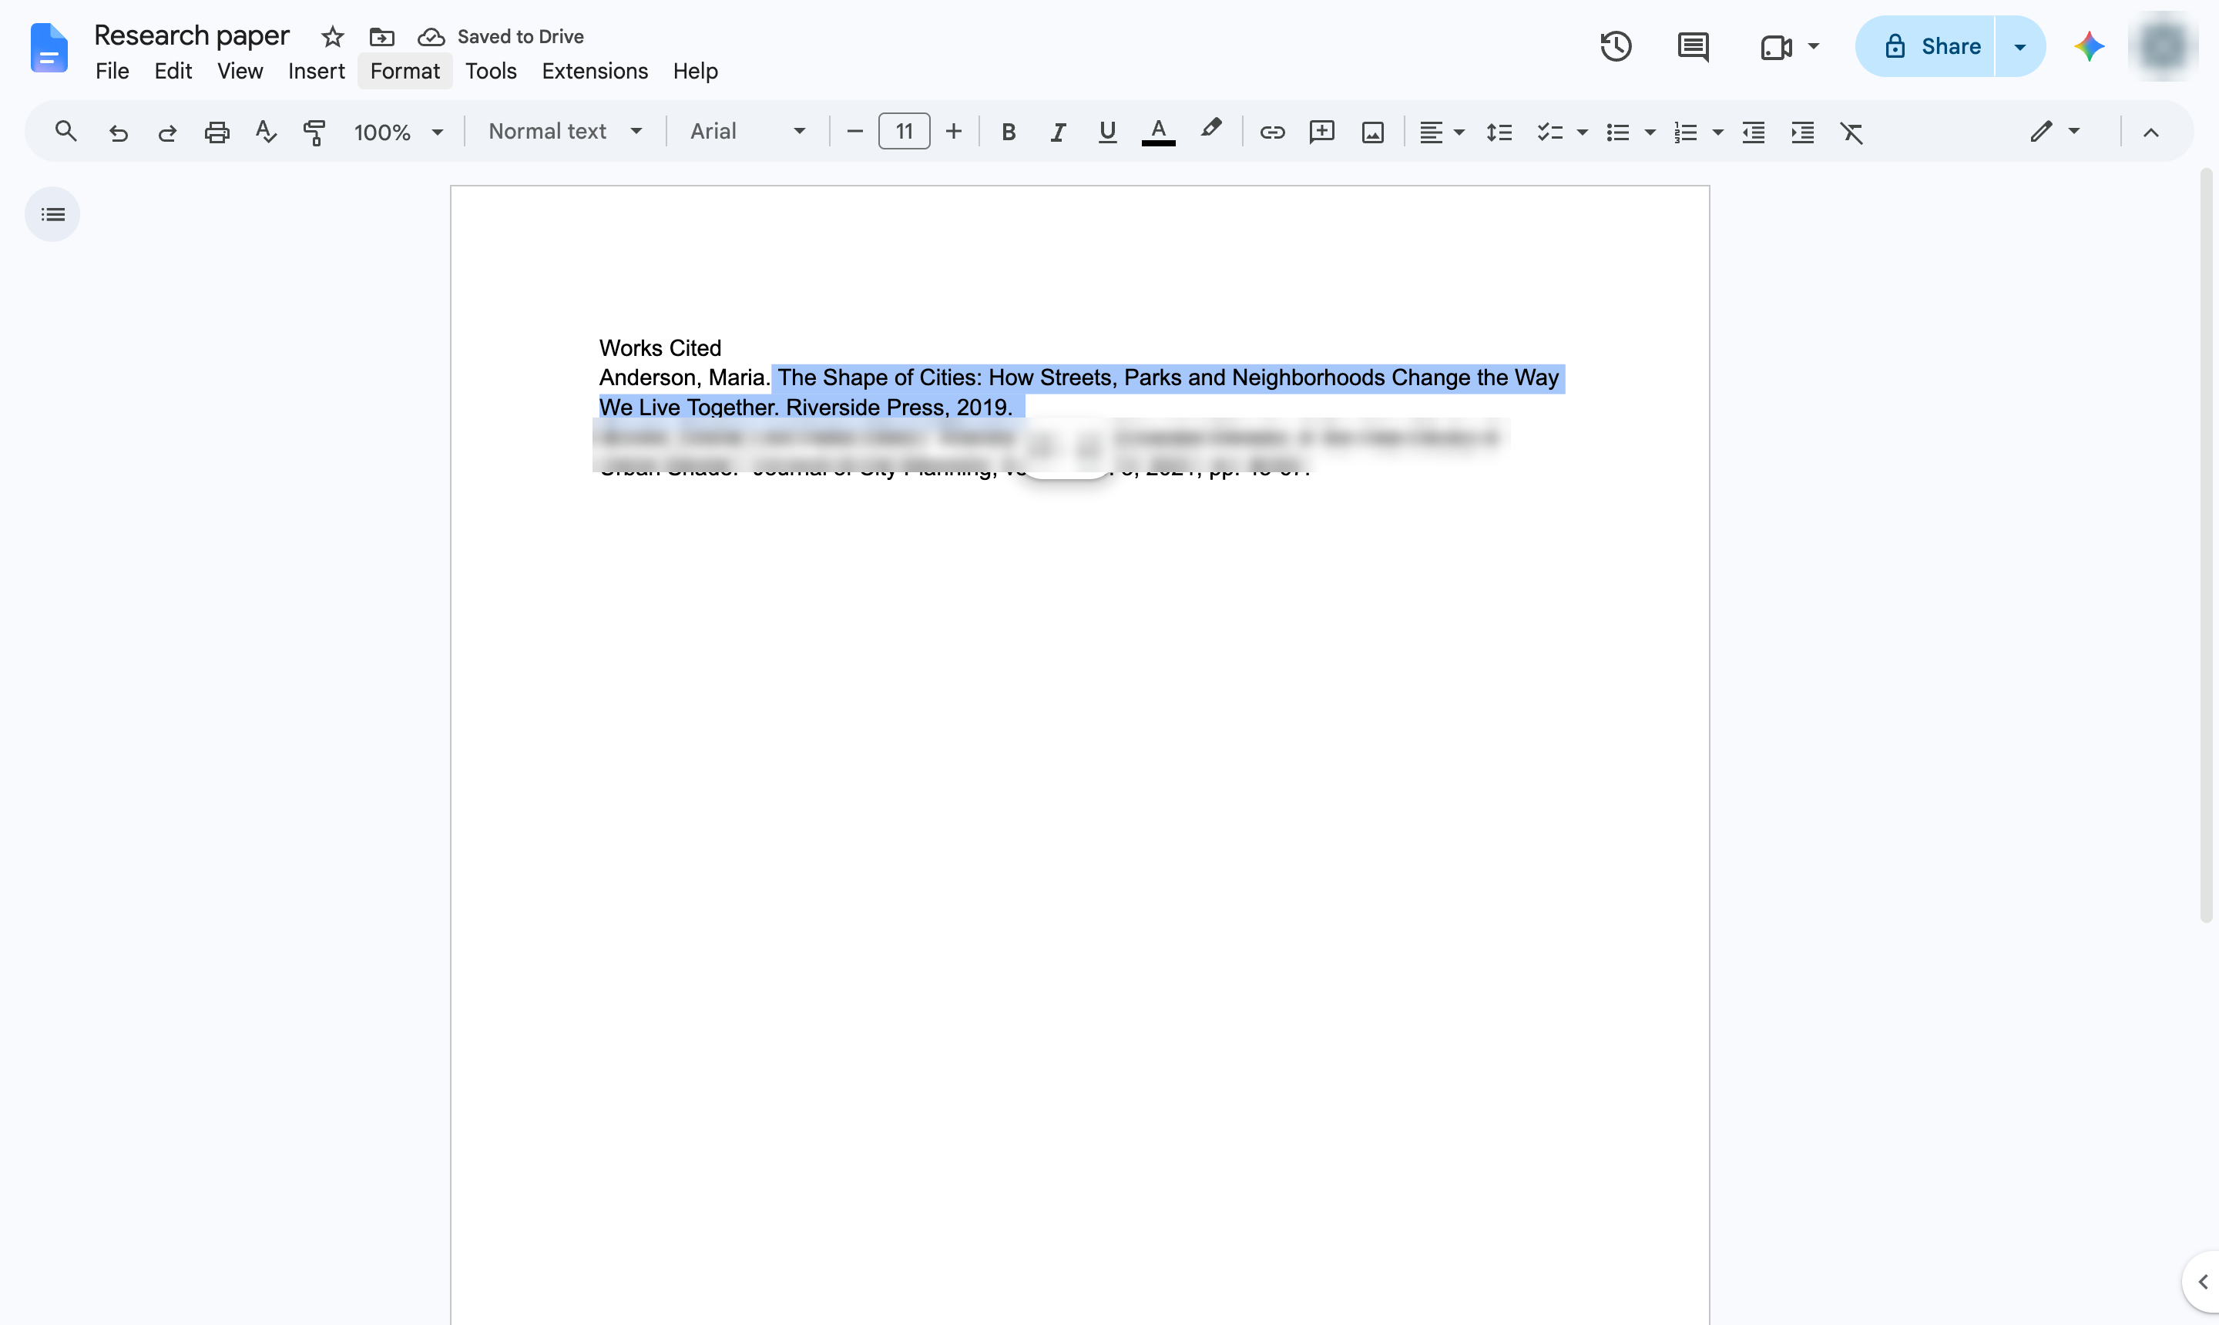
Task: Open Normal text style dropdown
Action: pyautogui.click(x=564, y=132)
